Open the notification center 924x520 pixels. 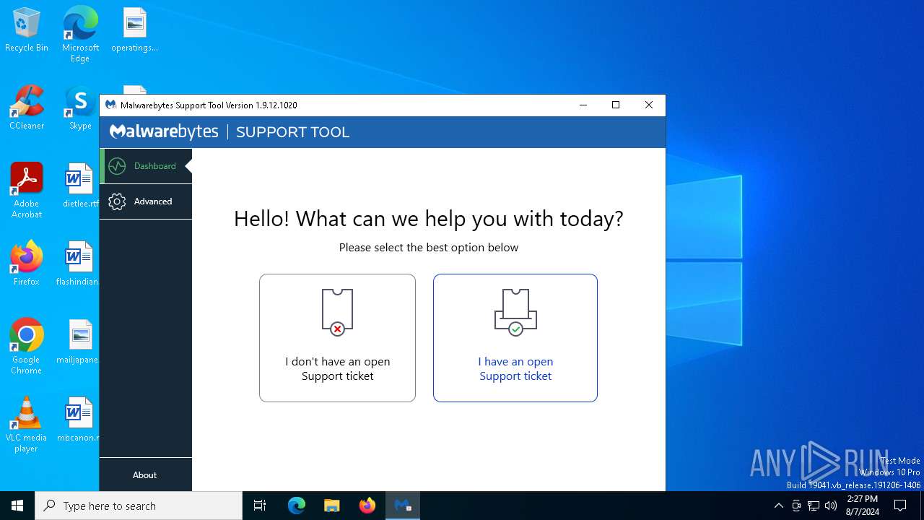tap(900, 506)
